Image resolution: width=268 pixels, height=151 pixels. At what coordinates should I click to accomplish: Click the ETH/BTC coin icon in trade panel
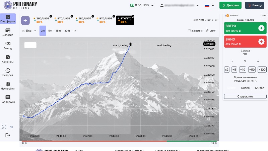click(227, 16)
